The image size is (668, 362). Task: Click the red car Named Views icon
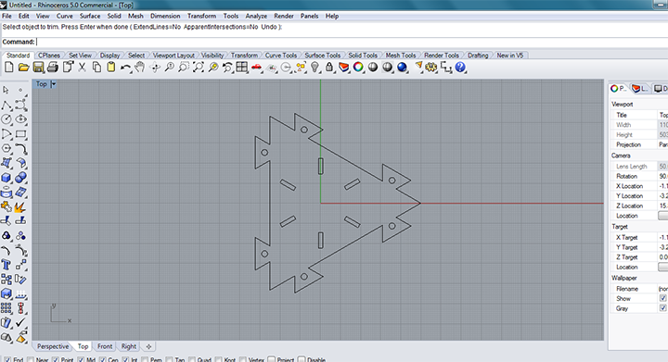pyautogui.click(x=256, y=68)
